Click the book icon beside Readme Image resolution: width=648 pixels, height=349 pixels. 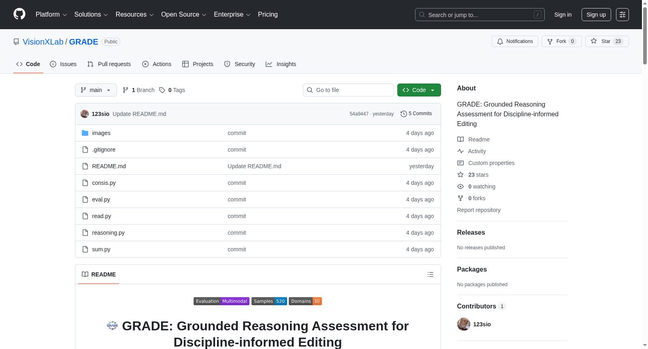[x=460, y=139]
